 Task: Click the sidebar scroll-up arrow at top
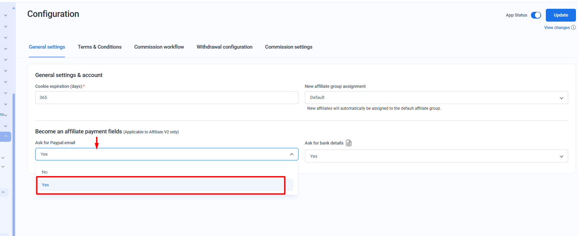pyautogui.click(x=14, y=8)
